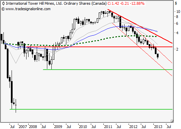Select the 2007 label on time axis
This screenshot has height=129, width=181.
point(22,127)
